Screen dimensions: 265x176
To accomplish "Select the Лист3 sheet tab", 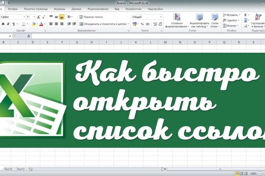I will pyautogui.click(x=20, y=169).
